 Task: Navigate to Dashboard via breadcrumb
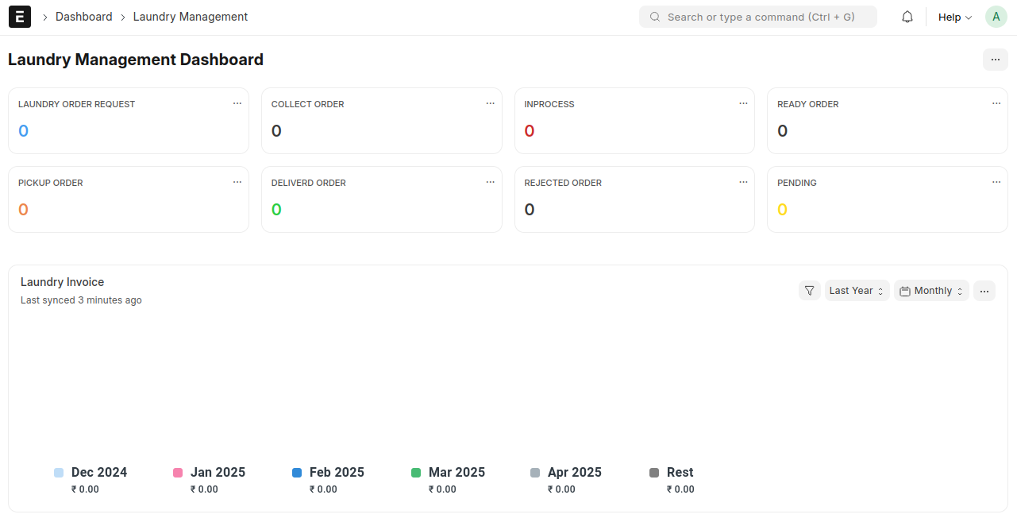(x=83, y=16)
